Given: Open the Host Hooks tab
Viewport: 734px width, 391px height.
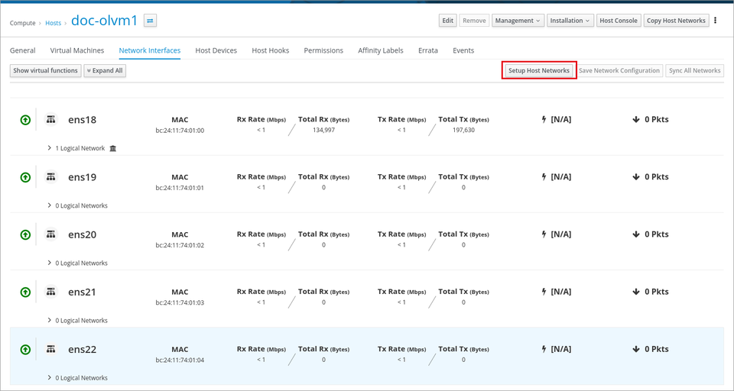Looking at the screenshot, I should point(271,50).
